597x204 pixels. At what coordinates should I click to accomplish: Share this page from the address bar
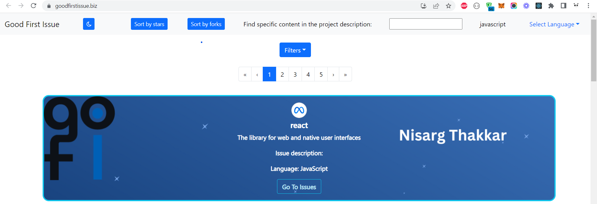point(436,6)
